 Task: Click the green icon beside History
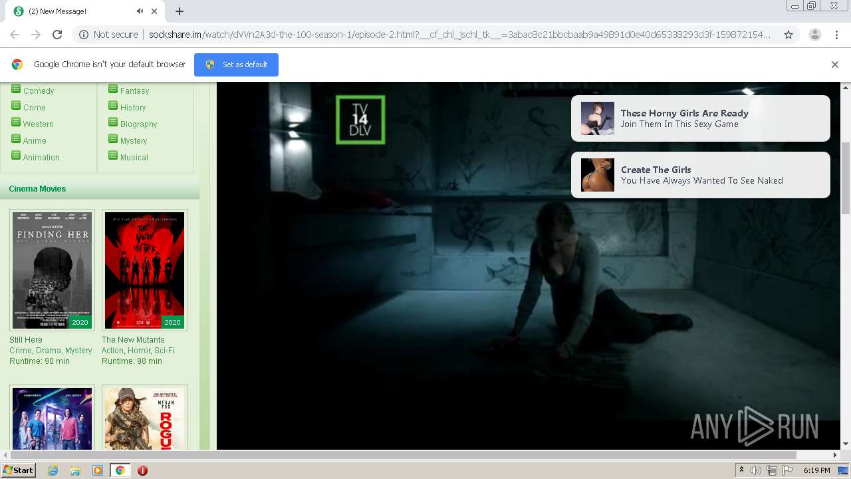pyautogui.click(x=113, y=106)
